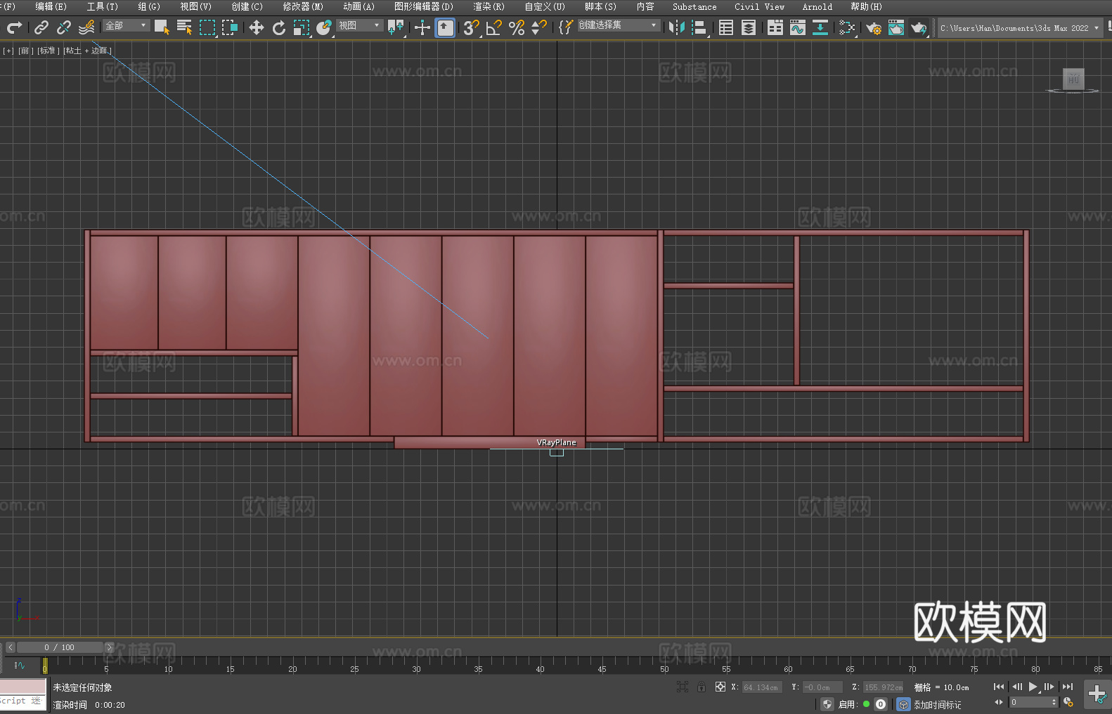
Task: Activate Bind to Space Warp tool
Action: [86, 27]
